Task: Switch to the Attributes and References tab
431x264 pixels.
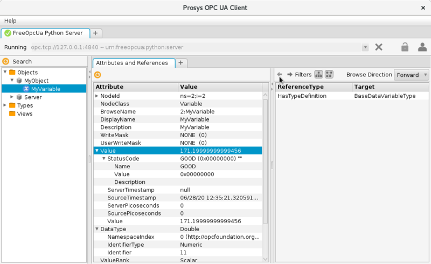Action: 131,63
